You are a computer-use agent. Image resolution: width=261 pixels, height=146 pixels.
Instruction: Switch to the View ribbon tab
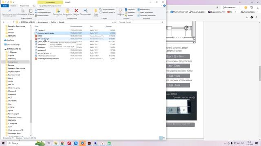[34, 6]
